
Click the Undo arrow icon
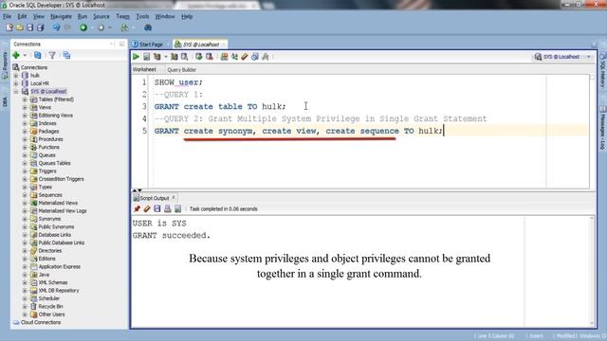pos(57,27)
